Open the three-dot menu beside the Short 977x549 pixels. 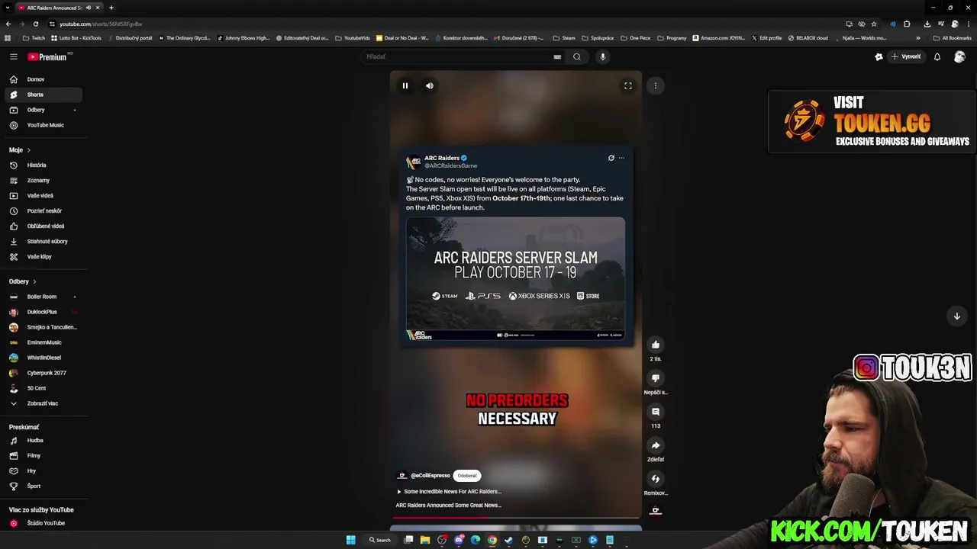pyautogui.click(x=656, y=85)
